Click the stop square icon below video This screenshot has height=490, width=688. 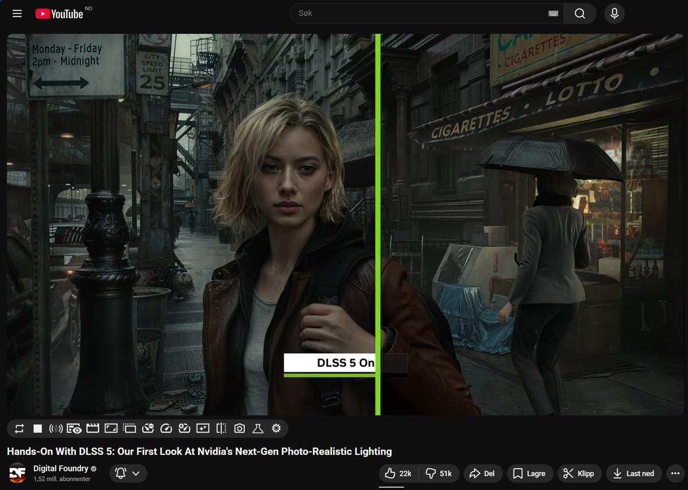pyautogui.click(x=38, y=429)
